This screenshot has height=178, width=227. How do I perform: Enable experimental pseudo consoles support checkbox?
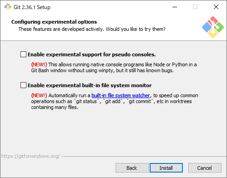[x=23, y=54]
